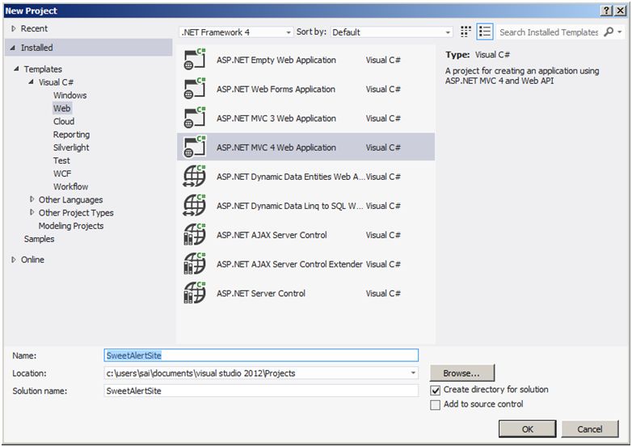Image resolution: width=632 pixels, height=447 pixels.
Task: Click the Name field with SweetAlertSite
Action: pos(261,355)
